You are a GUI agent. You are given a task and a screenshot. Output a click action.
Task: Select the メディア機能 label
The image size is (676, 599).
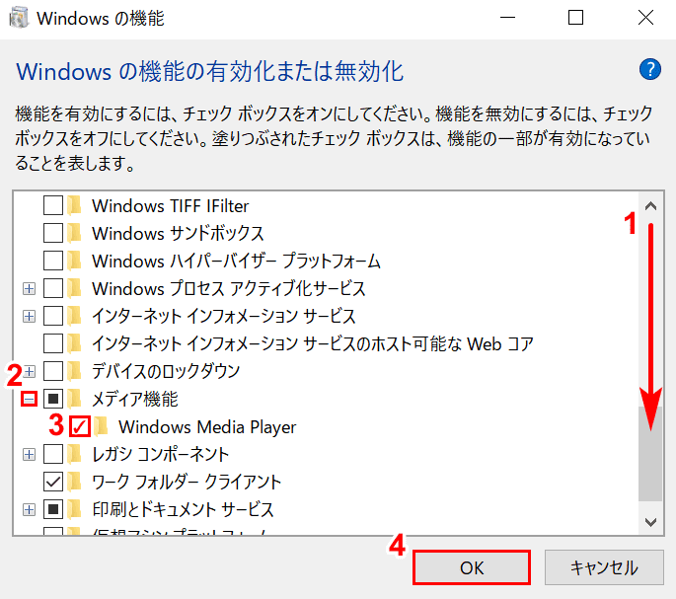pyautogui.click(x=135, y=399)
